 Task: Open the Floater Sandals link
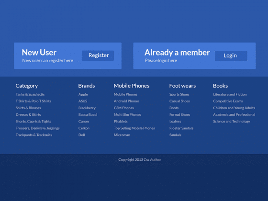pos(181,128)
